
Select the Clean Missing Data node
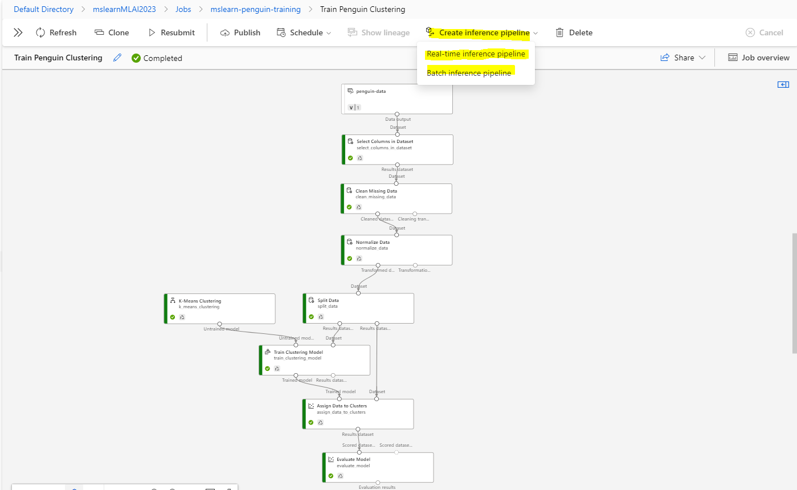[x=397, y=198]
